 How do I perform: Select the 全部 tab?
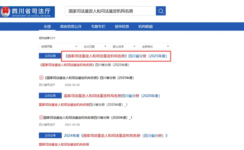pos(47,27)
